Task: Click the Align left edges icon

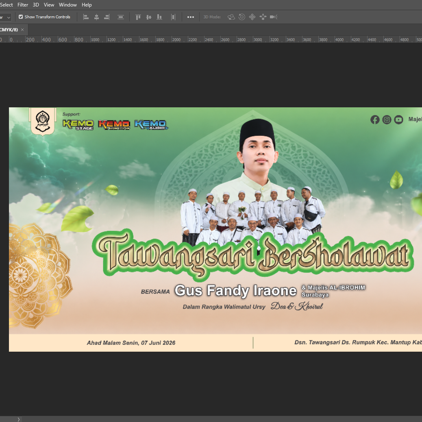Action: (86, 17)
